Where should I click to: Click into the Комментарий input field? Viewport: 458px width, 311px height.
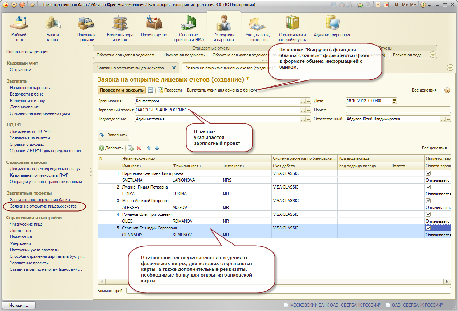point(289,290)
